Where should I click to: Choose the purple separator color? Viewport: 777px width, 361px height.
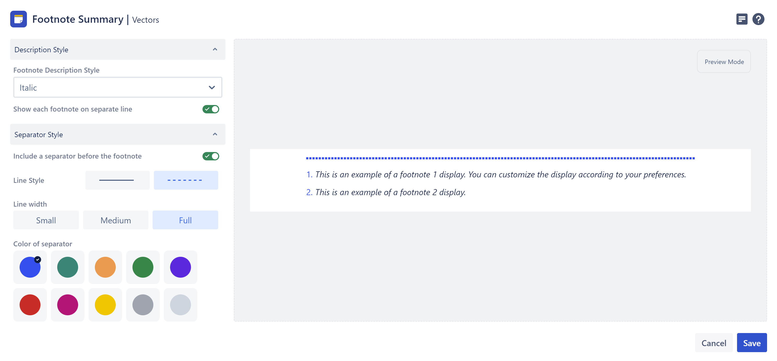pyautogui.click(x=180, y=267)
